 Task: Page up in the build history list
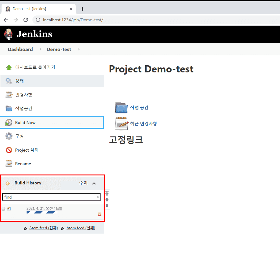tap(107, 200)
